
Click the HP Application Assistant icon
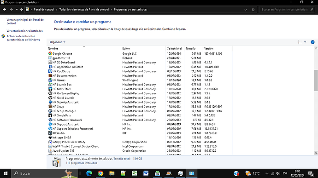[x=50, y=67]
